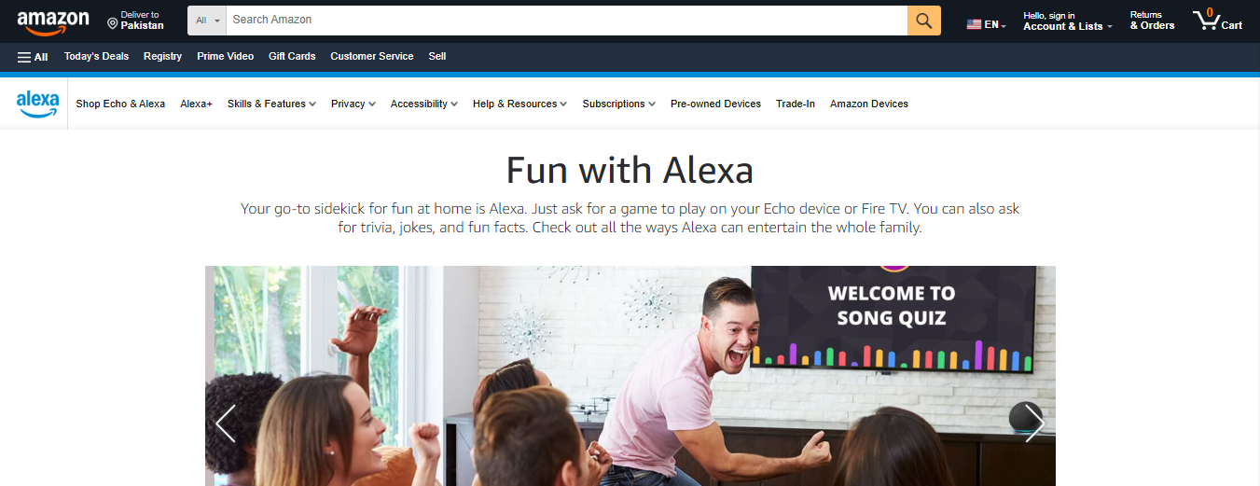Open Prime Video in navigation bar
The width and height of the screenshot is (1260, 486).
pos(225,56)
